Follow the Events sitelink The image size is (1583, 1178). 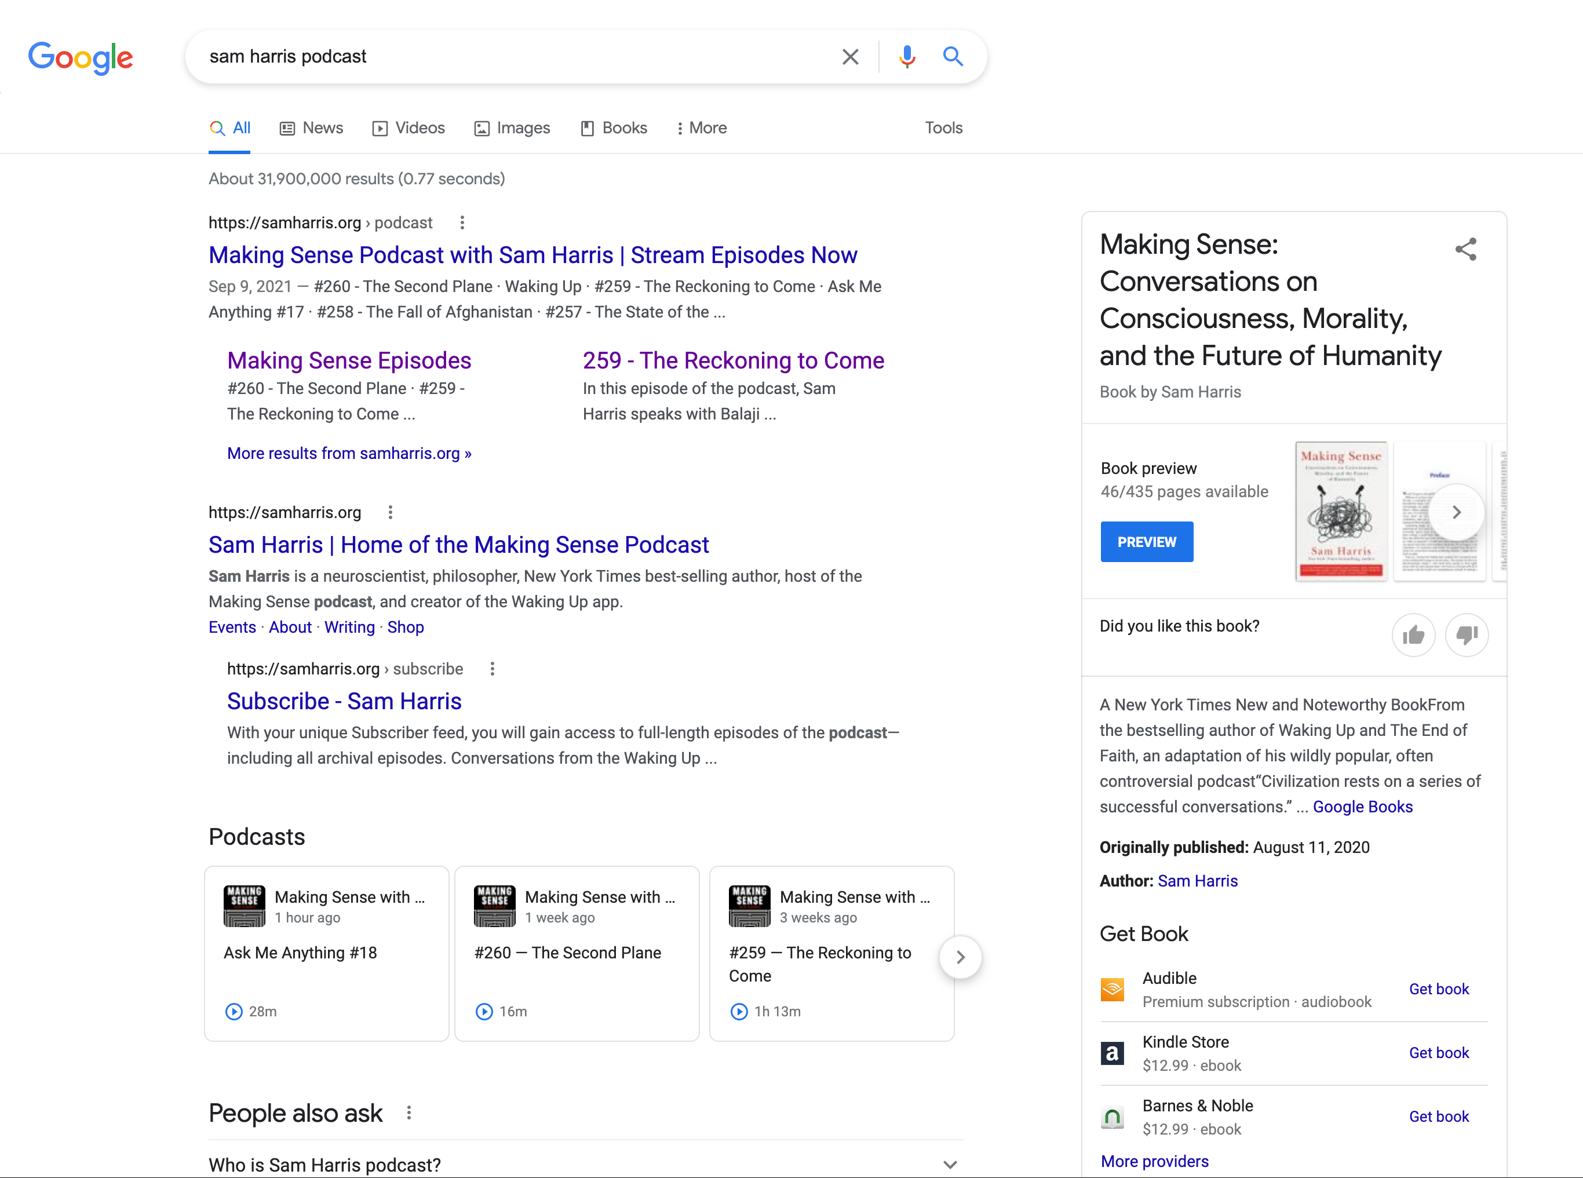click(x=232, y=628)
